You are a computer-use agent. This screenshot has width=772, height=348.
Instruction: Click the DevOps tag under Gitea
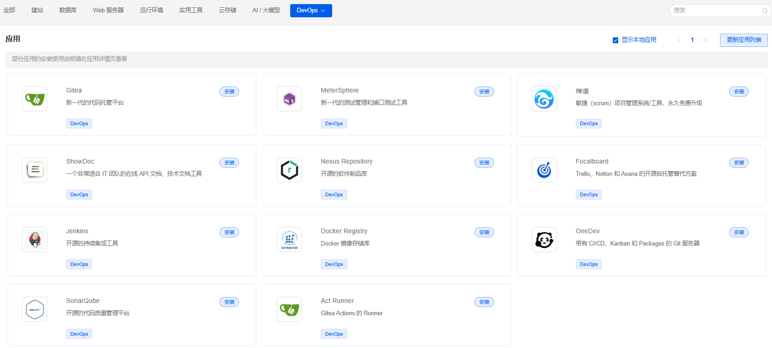tap(79, 123)
